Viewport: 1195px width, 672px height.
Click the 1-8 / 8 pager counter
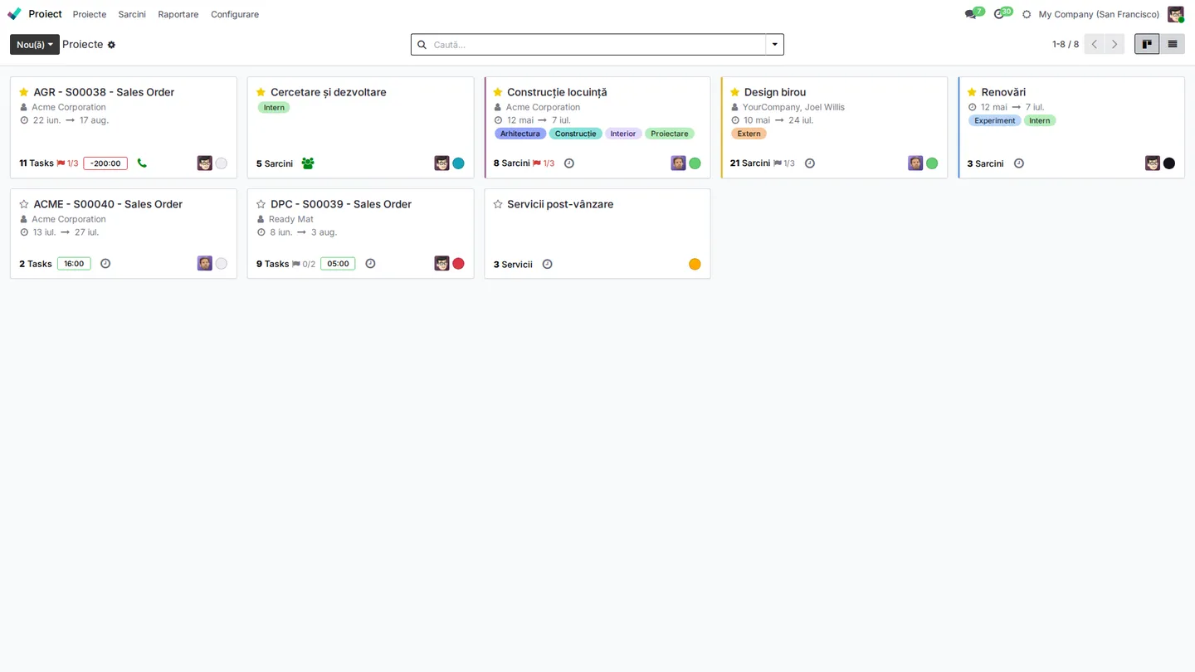[1066, 45]
